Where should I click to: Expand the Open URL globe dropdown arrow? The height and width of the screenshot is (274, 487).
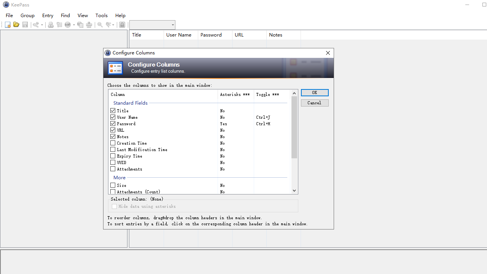click(x=74, y=25)
